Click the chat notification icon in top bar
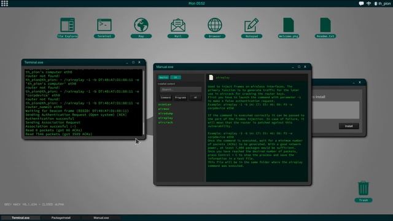 [x=361, y=4]
